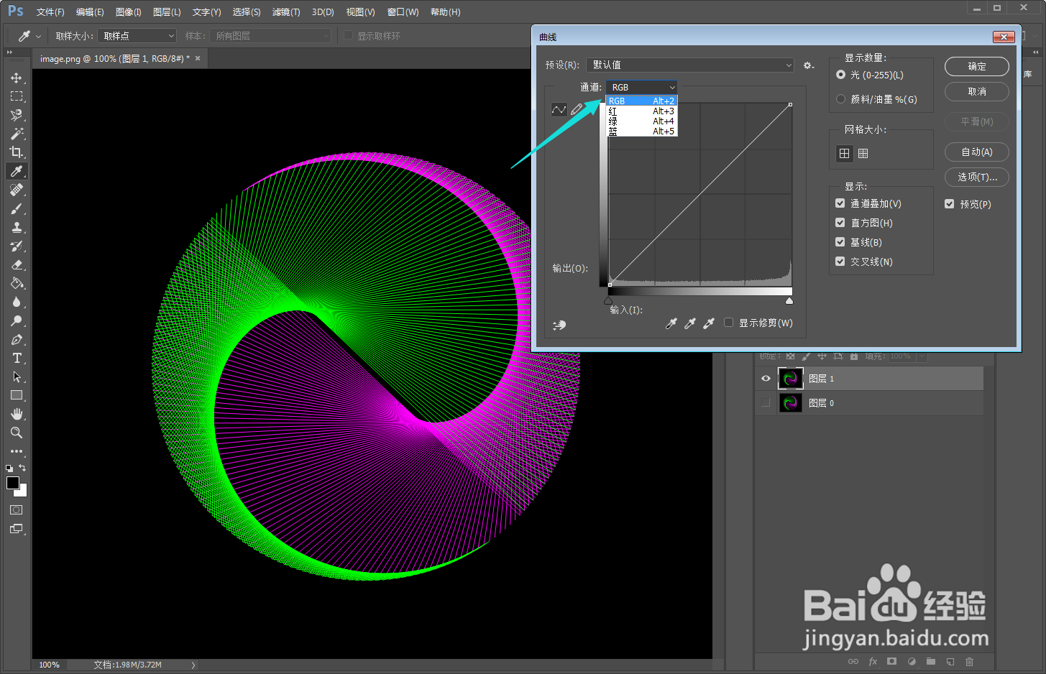1046x674 pixels.
Task: Select the History Brush tool
Action: click(17, 246)
